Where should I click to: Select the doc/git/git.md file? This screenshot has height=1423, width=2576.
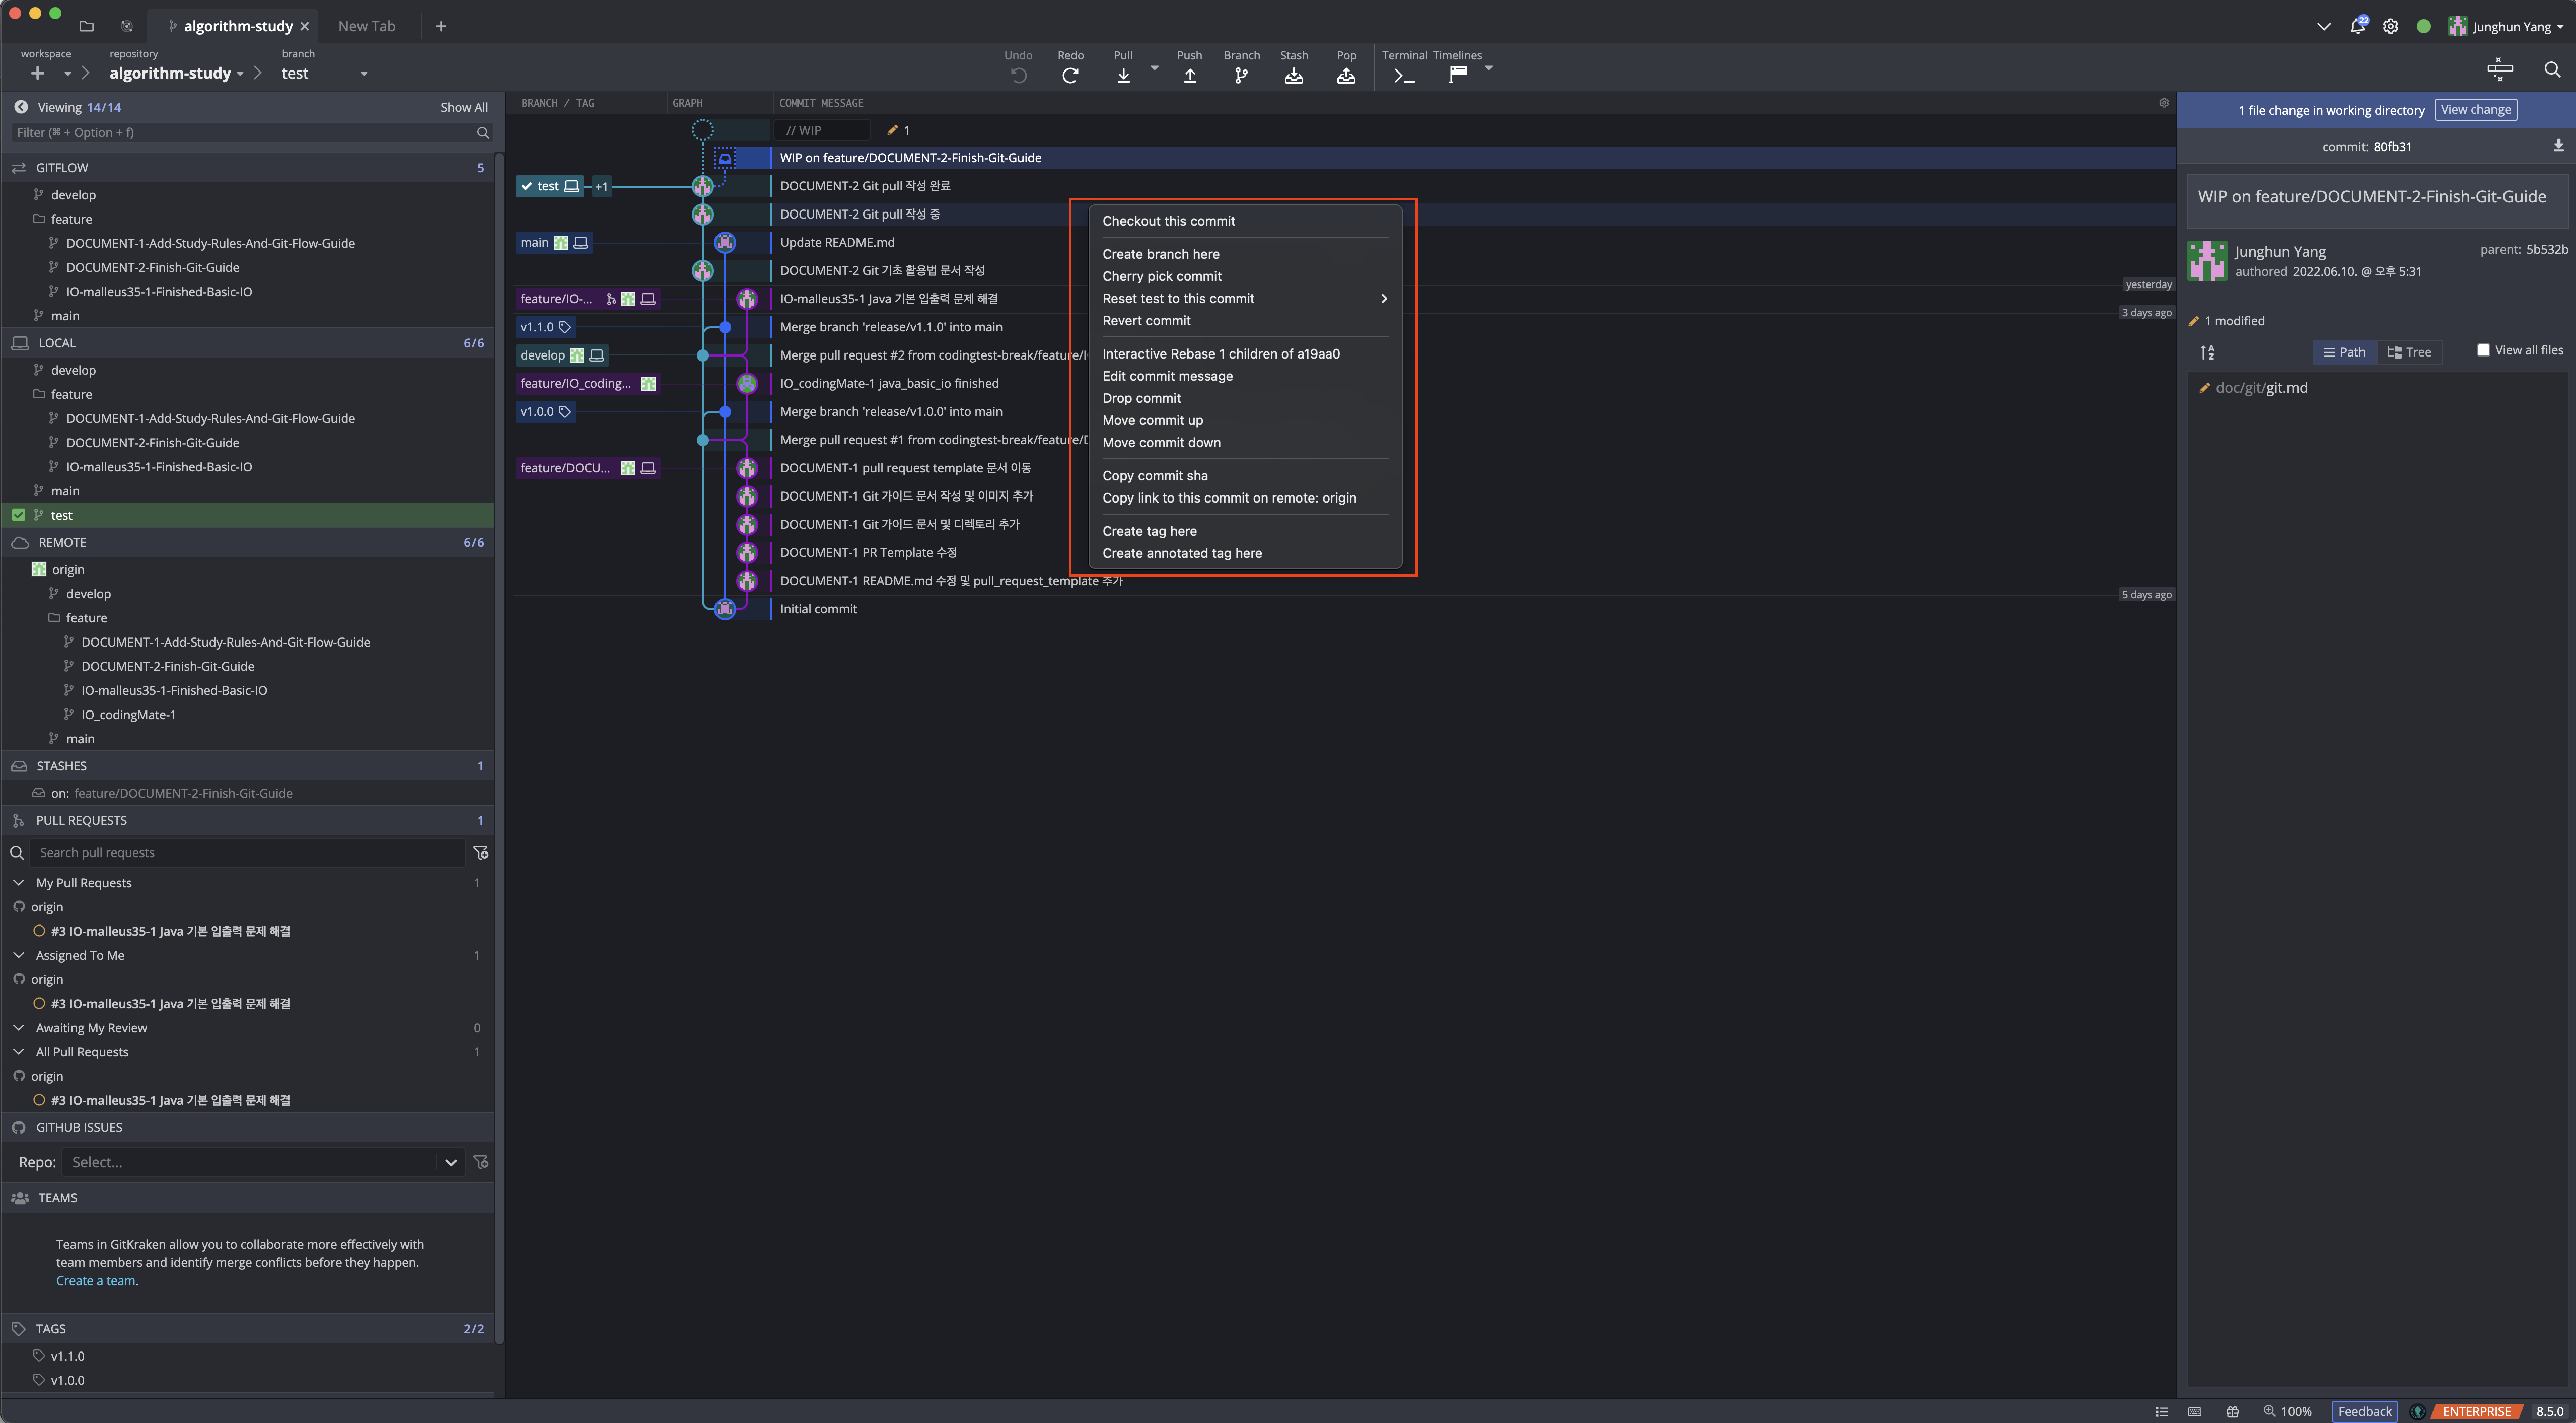pos(2260,388)
